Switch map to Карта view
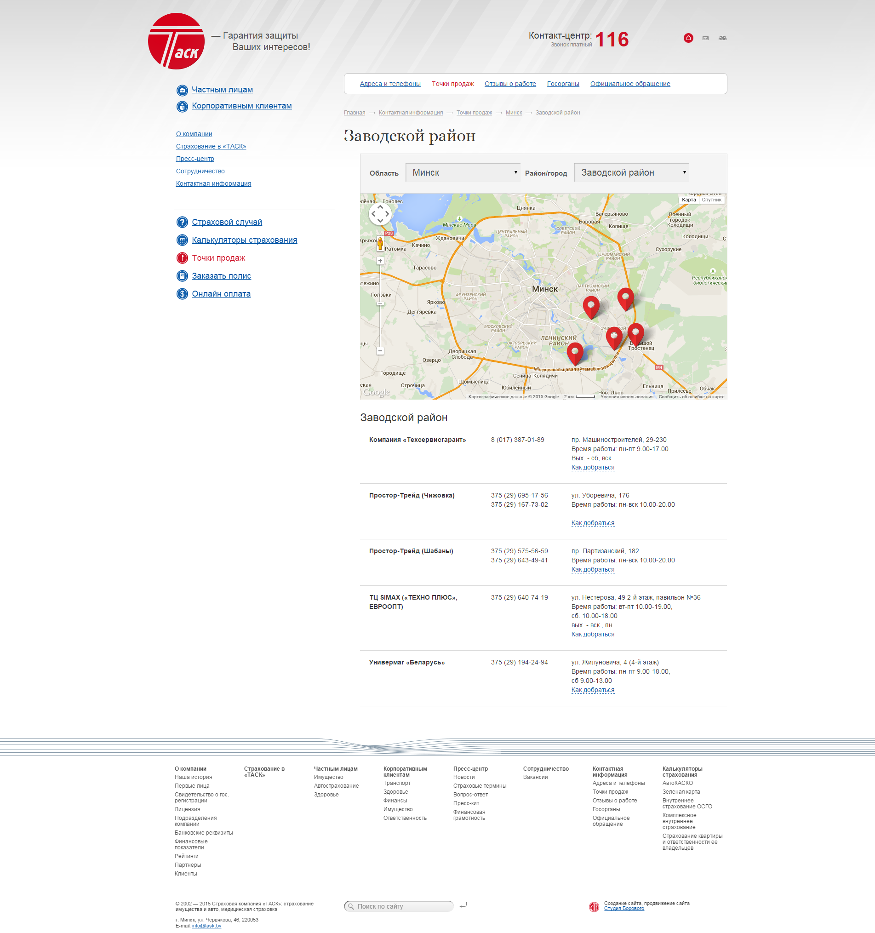This screenshot has height=933, width=875. (689, 200)
